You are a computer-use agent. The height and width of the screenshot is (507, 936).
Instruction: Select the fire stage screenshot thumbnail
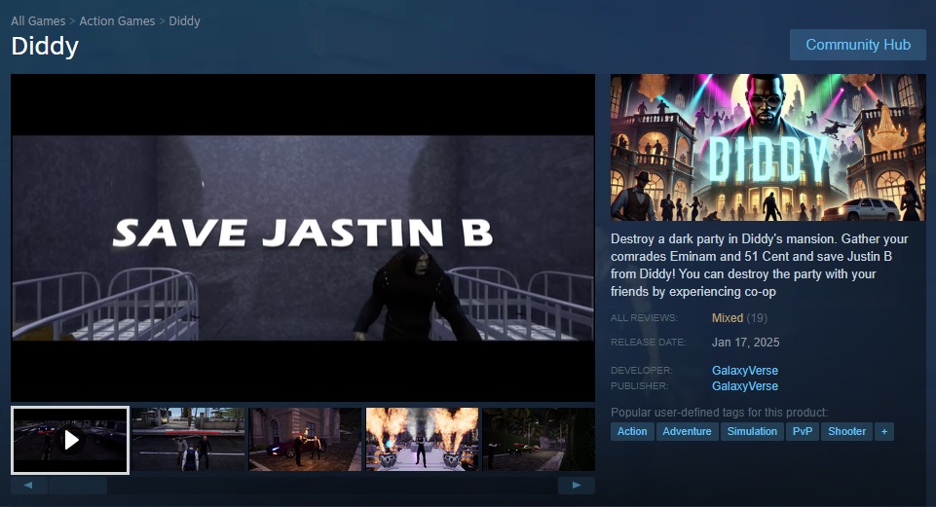(x=422, y=440)
